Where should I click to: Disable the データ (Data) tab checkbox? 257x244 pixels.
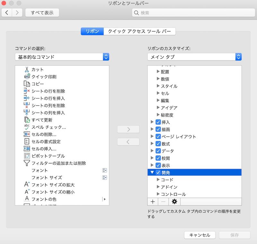pyautogui.click(x=158, y=151)
